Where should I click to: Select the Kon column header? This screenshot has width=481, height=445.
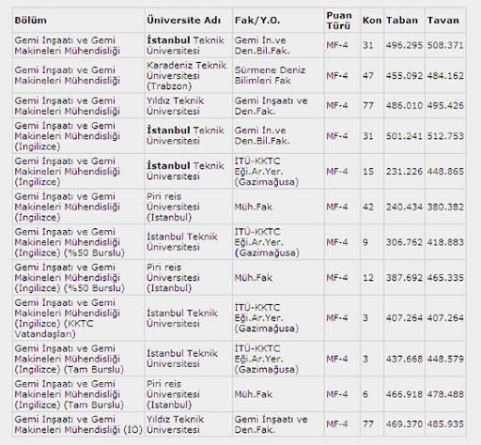pos(372,21)
